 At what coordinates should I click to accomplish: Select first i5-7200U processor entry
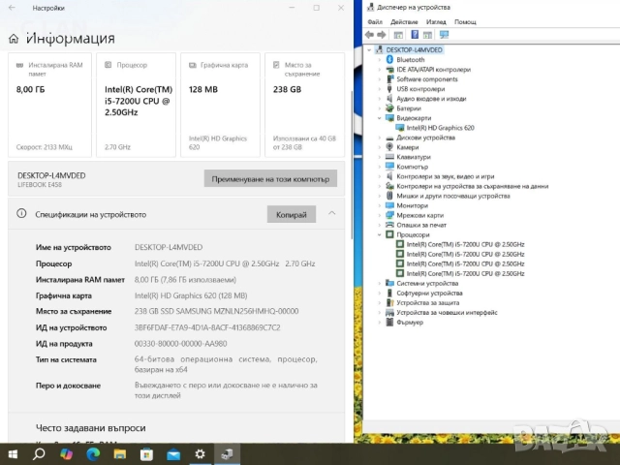465,244
